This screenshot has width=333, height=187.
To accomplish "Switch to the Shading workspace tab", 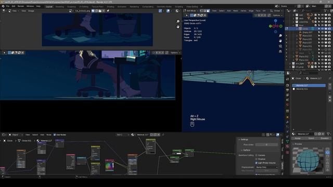I will tap(110, 7).
